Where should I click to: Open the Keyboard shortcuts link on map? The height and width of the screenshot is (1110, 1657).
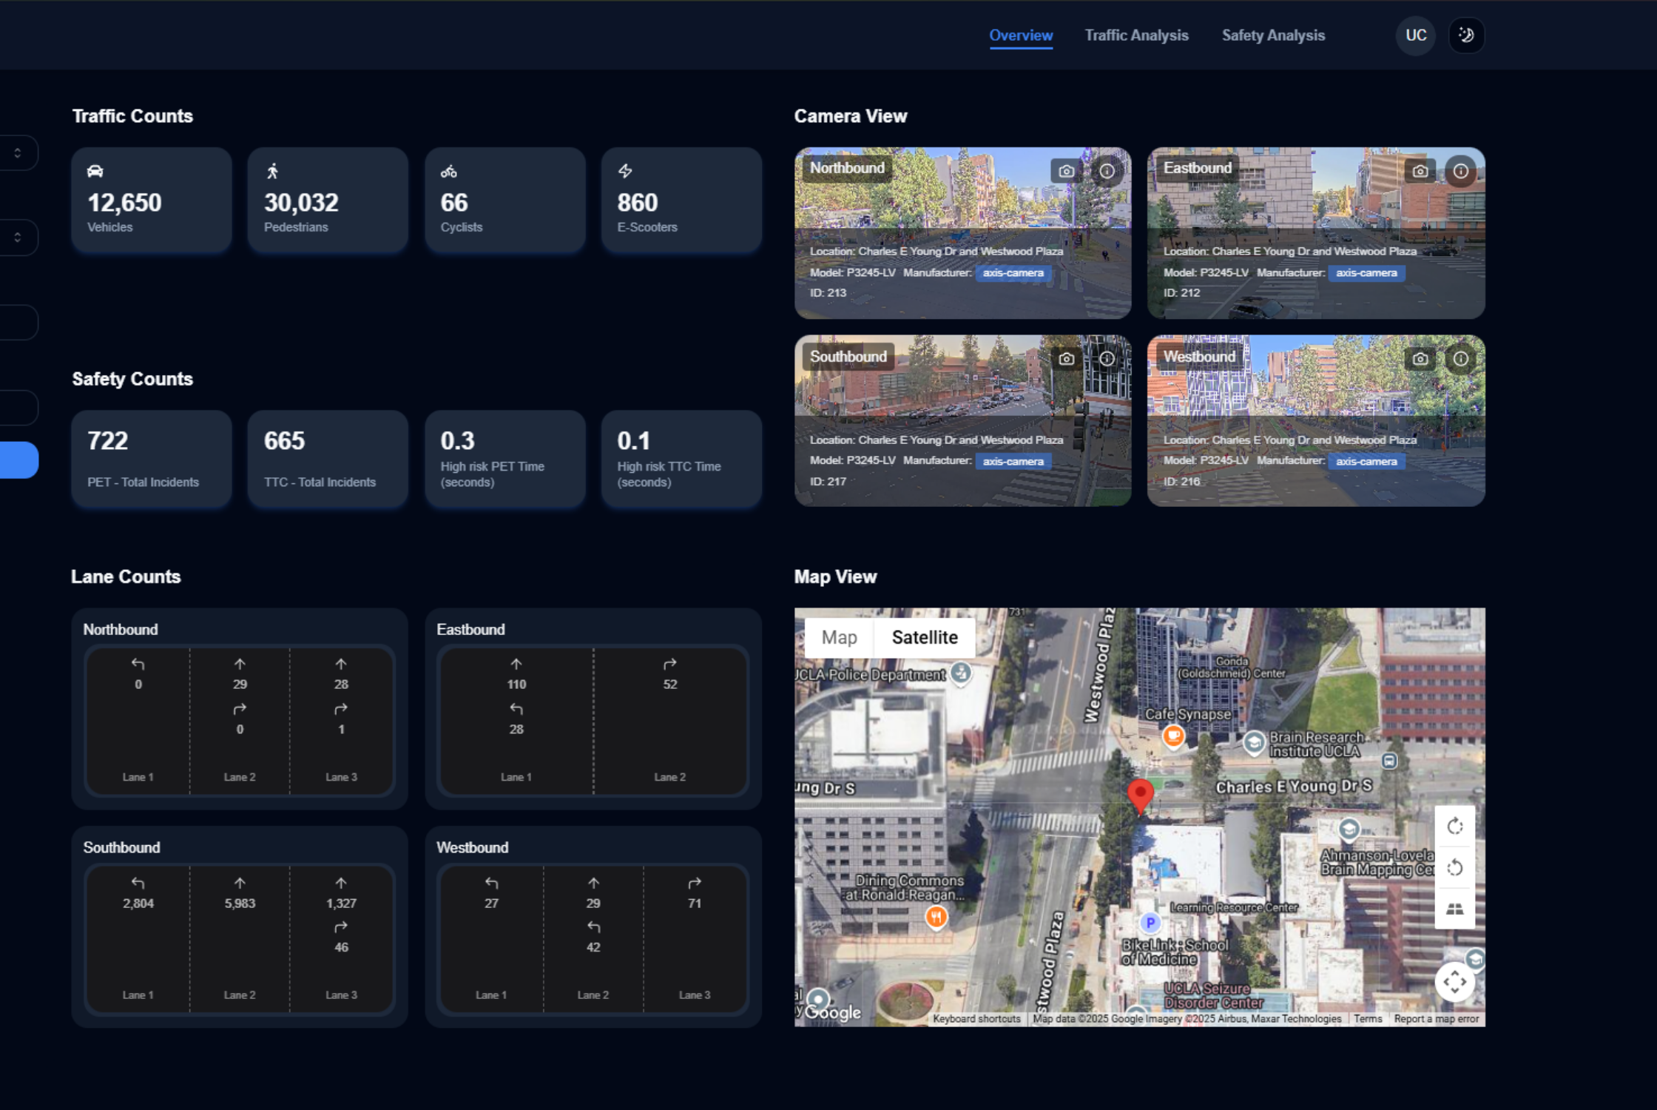coord(976,1019)
